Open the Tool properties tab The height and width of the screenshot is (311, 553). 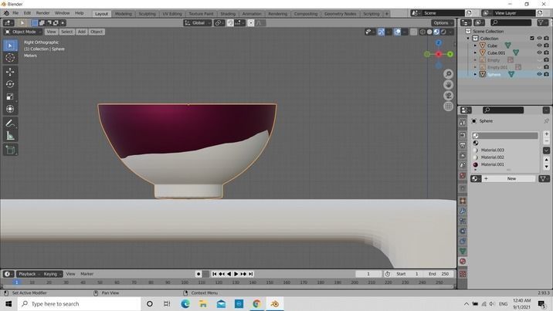[463, 123]
